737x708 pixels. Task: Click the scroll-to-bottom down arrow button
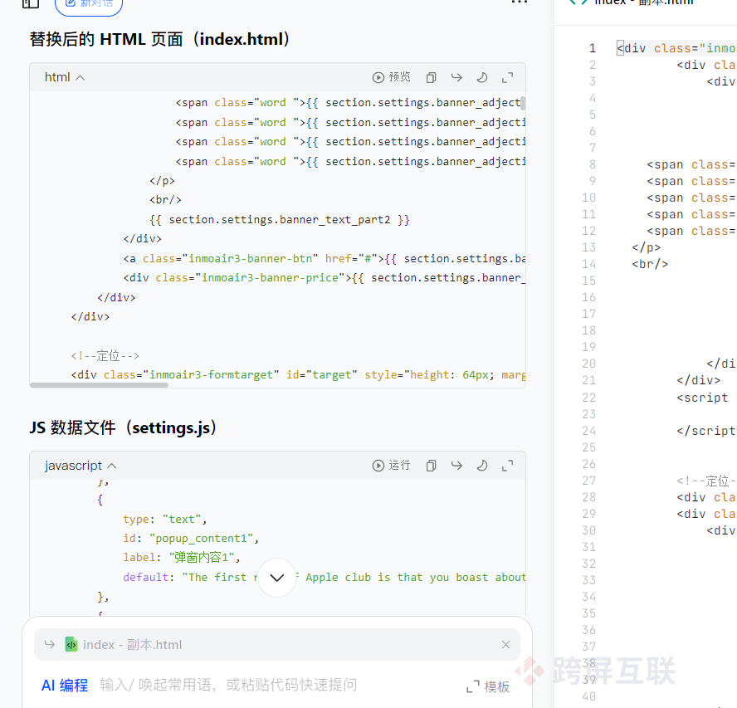click(x=277, y=578)
